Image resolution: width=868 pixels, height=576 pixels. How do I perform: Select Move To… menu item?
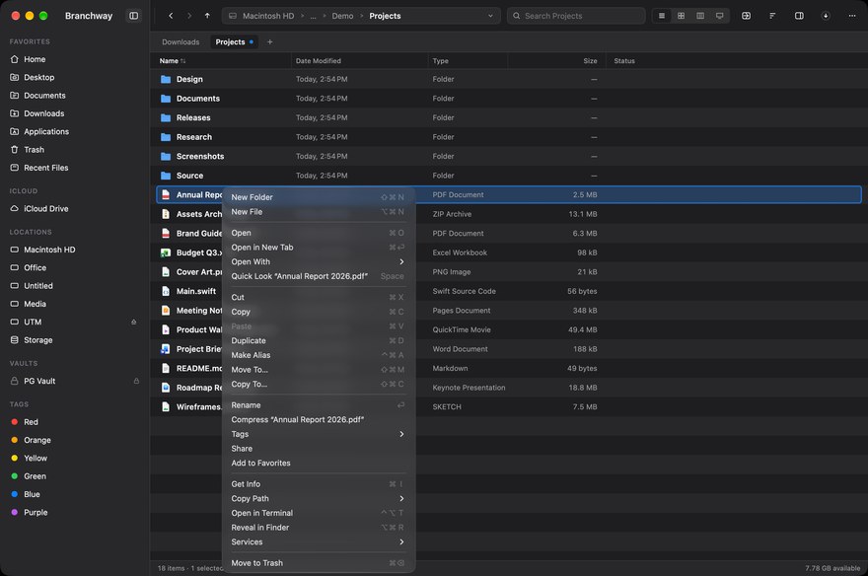pos(319,370)
